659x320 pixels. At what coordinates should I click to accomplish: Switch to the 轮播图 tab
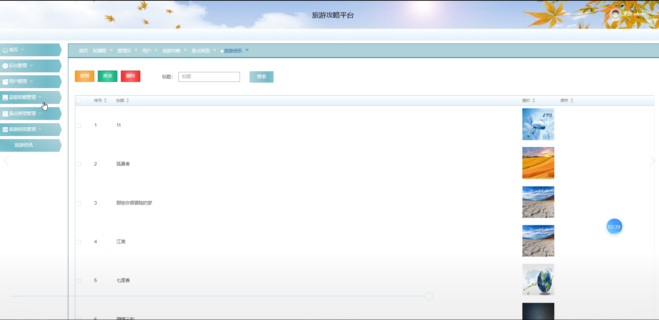(100, 51)
